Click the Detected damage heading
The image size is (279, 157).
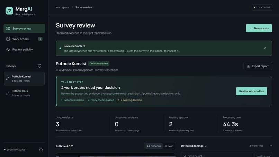[x=192, y=146]
